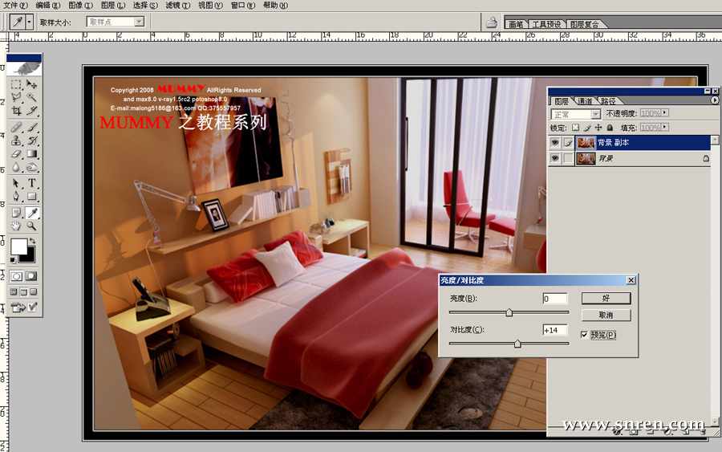Screen dimensions: 722x452
Task: Select the Eyedropper tool in toolbox
Action: [31, 213]
